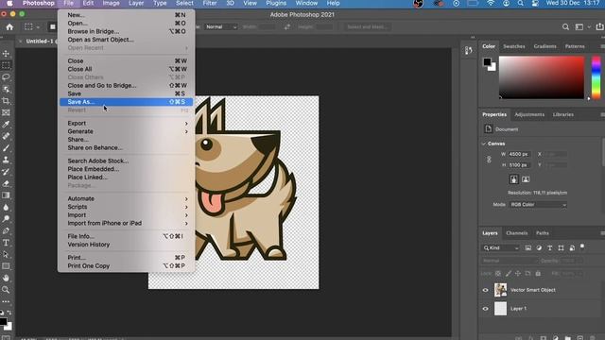Select the Brush tool
Viewport: 605px width, 340px height.
point(6,148)
